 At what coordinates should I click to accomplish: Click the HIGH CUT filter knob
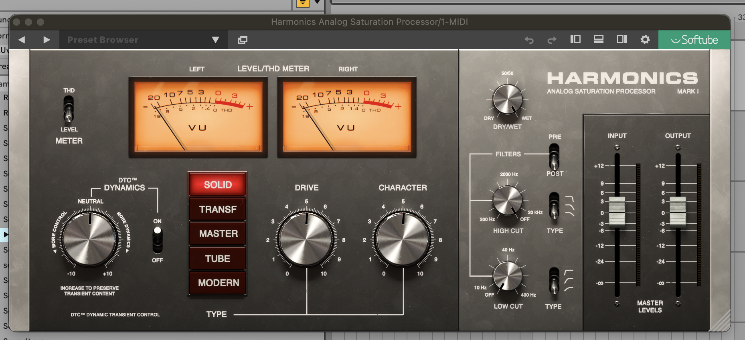click(508, 200)
